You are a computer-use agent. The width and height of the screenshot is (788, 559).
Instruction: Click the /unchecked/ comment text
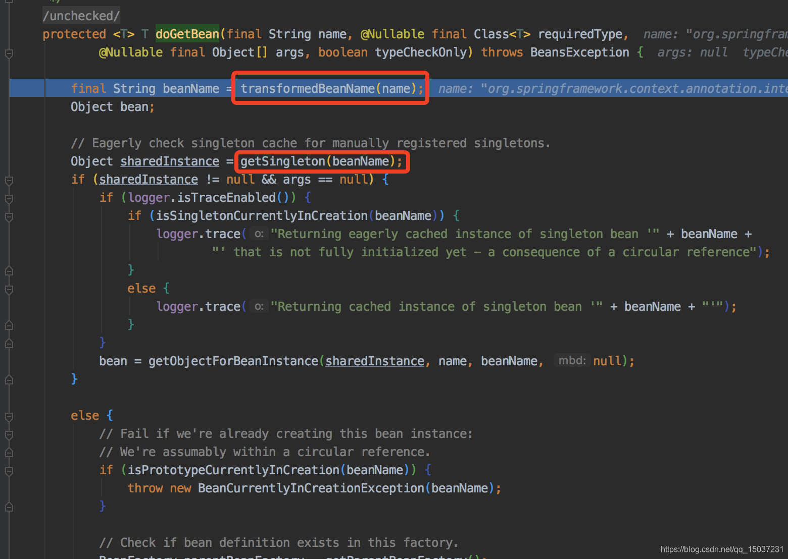click(81, 16)
